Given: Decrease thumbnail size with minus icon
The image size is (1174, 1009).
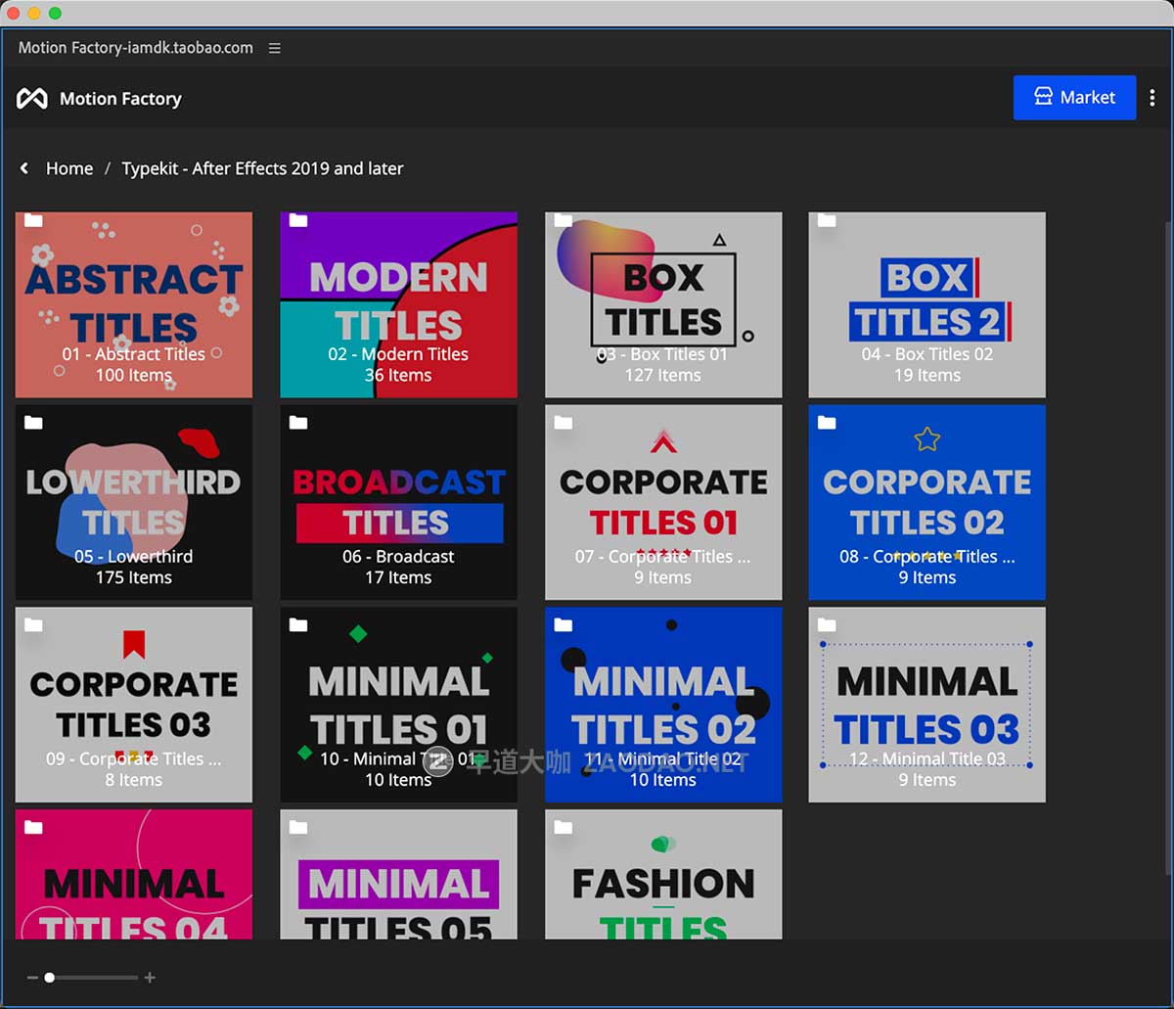Looking at the screenshot, I should pyautogui.click(x=32, y=978).
